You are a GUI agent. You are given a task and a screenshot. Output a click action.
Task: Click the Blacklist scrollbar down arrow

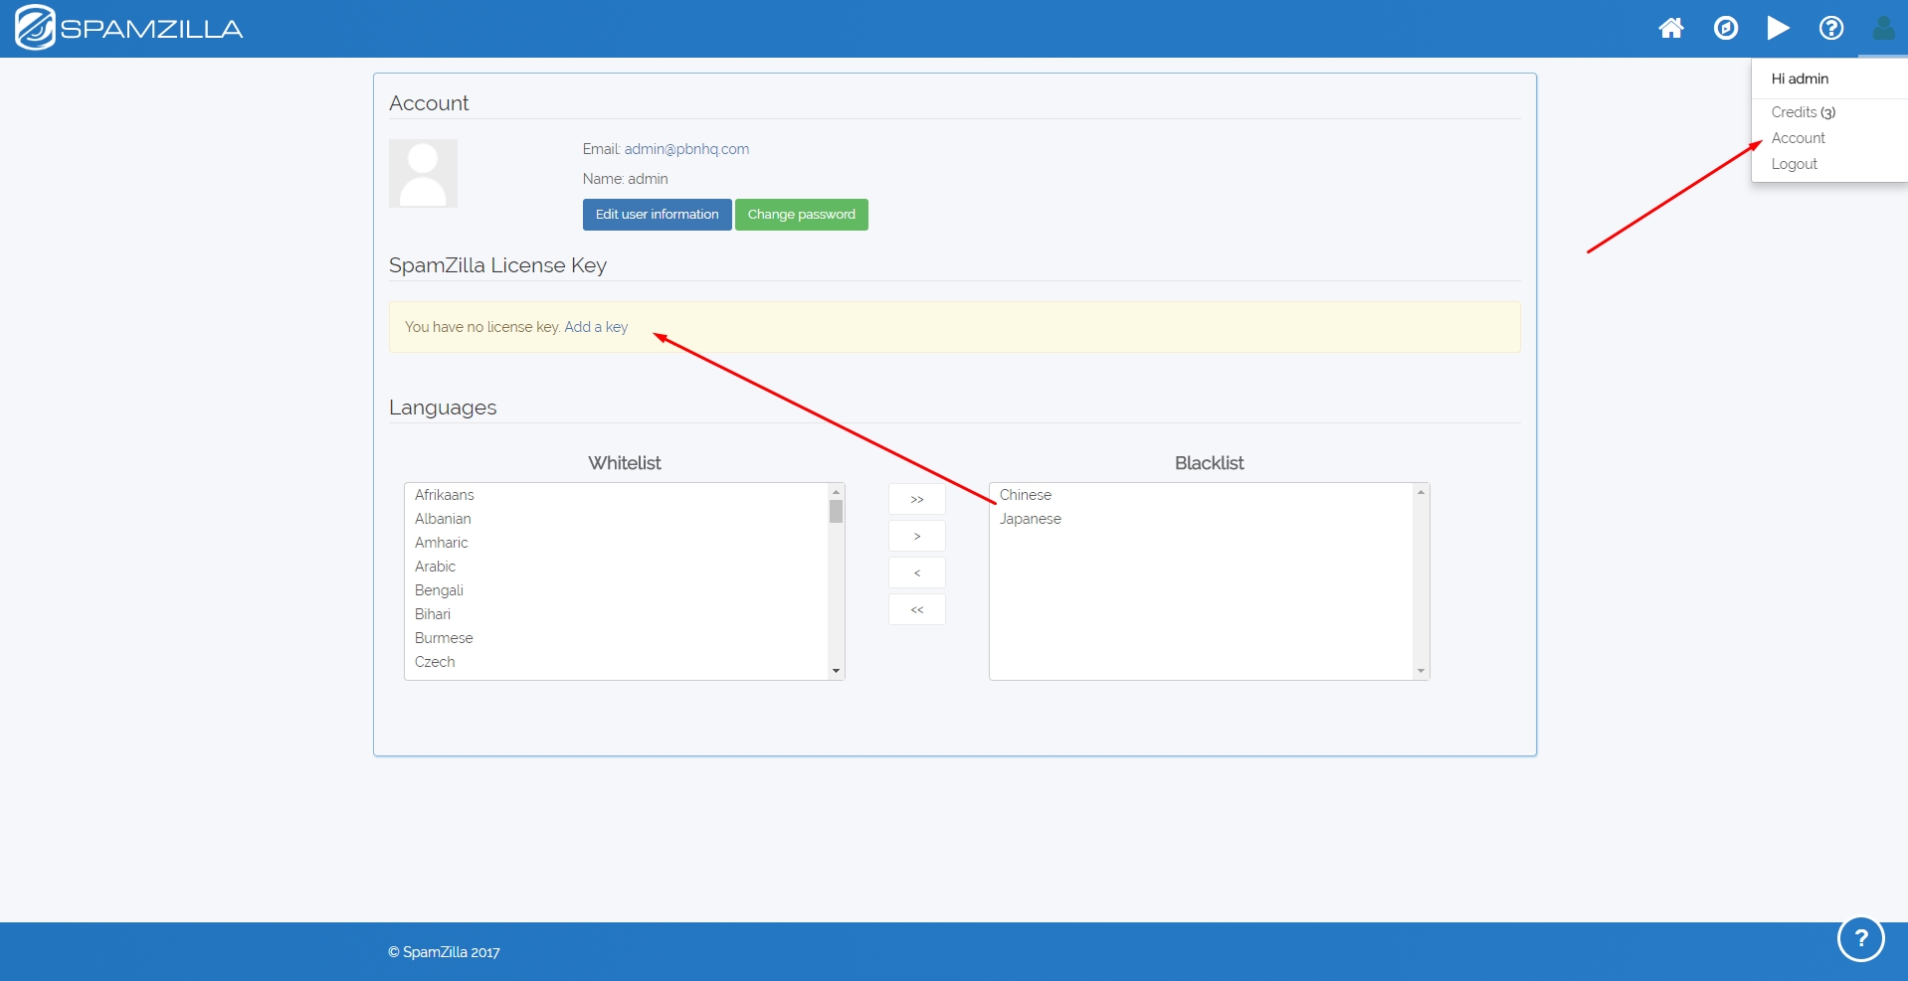(x=1421, y=671)
